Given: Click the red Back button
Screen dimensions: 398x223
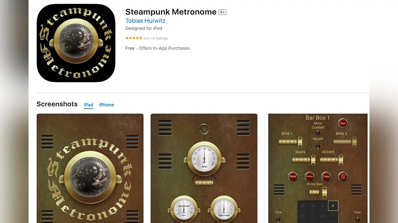Looking at the screenshot, I should pyautogui.click(x=293, y=176).
